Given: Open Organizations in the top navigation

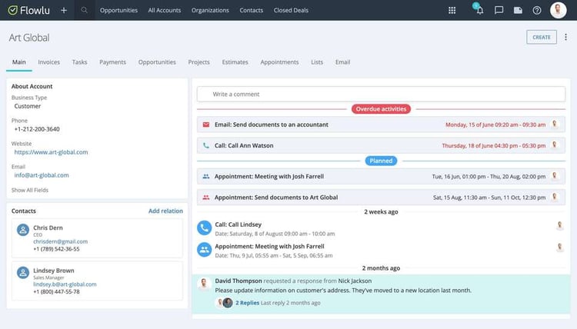Looking at the screenshot, I should (x=210, y=10).
